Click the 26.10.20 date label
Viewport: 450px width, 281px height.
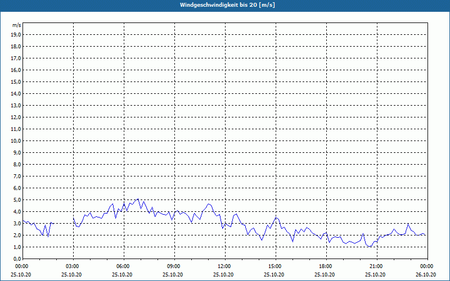pyautogui.click(x=426, y=275)
